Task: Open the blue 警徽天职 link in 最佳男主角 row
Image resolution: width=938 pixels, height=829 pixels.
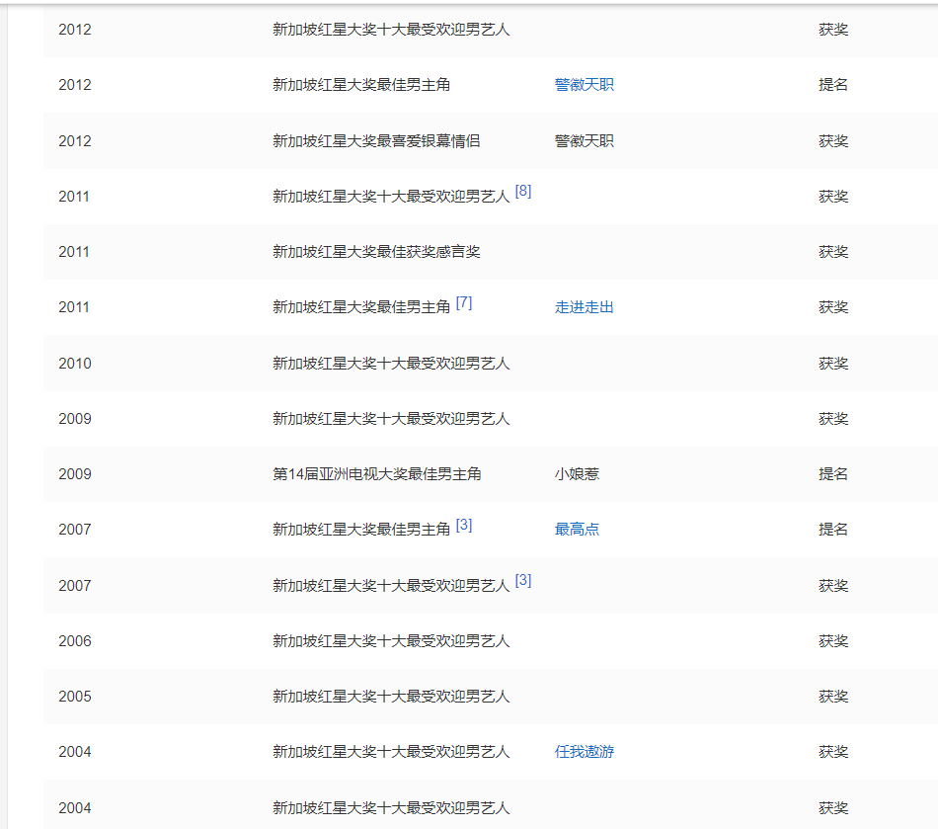Action: (584, 85)
